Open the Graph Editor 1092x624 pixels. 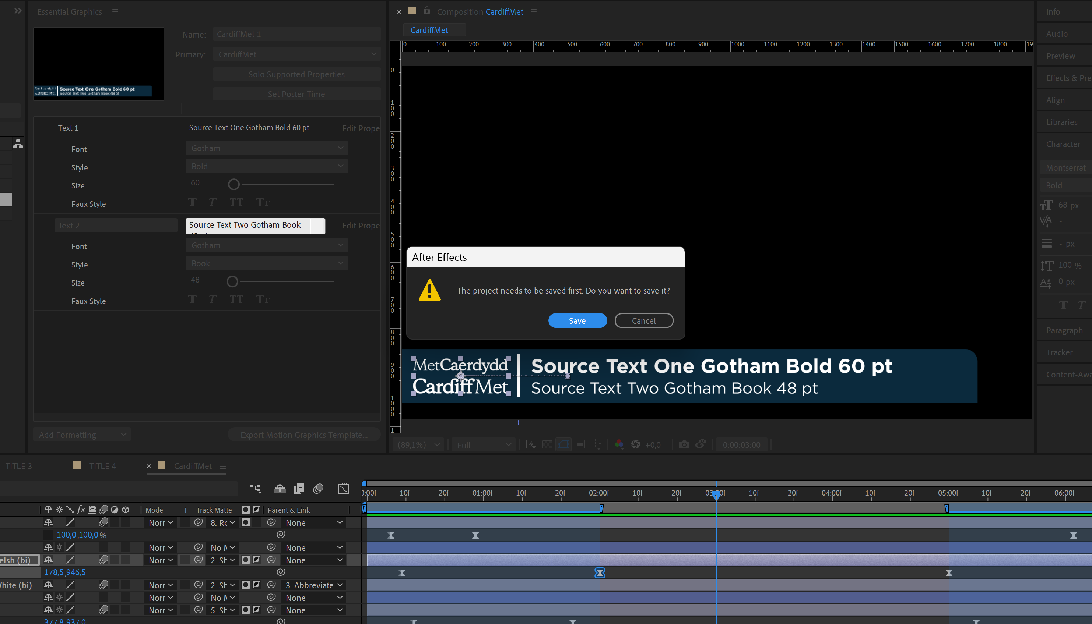coord(344,489)
